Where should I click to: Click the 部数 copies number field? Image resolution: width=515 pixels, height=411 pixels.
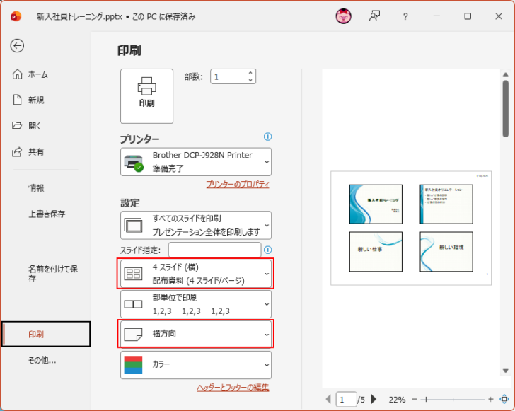click(229, 76)
